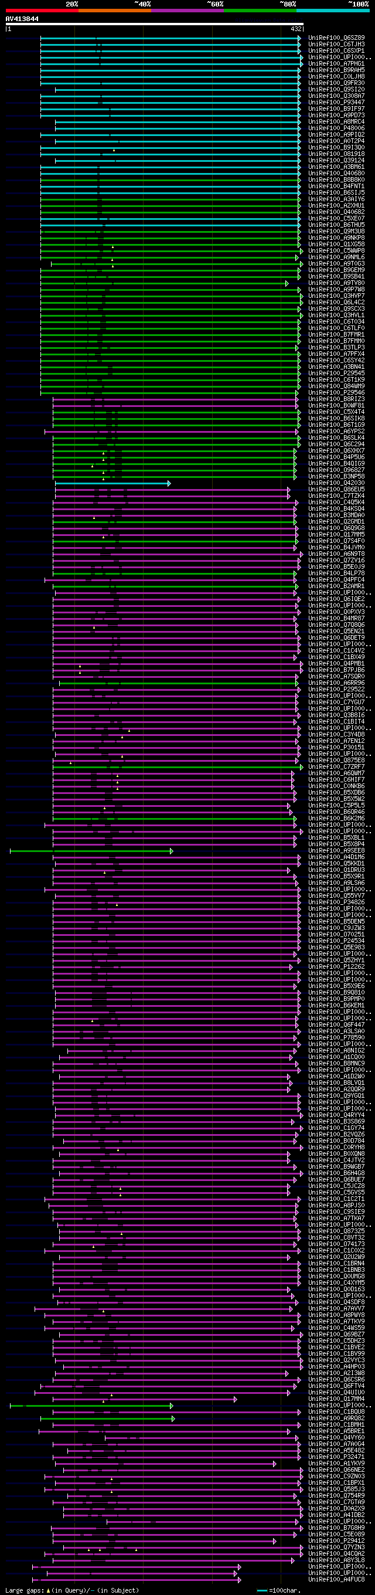Viewport: 375px width, 1595px height.
Task: Click hit label UniRef100_B9Q810
Action: (x=337, y=993)
